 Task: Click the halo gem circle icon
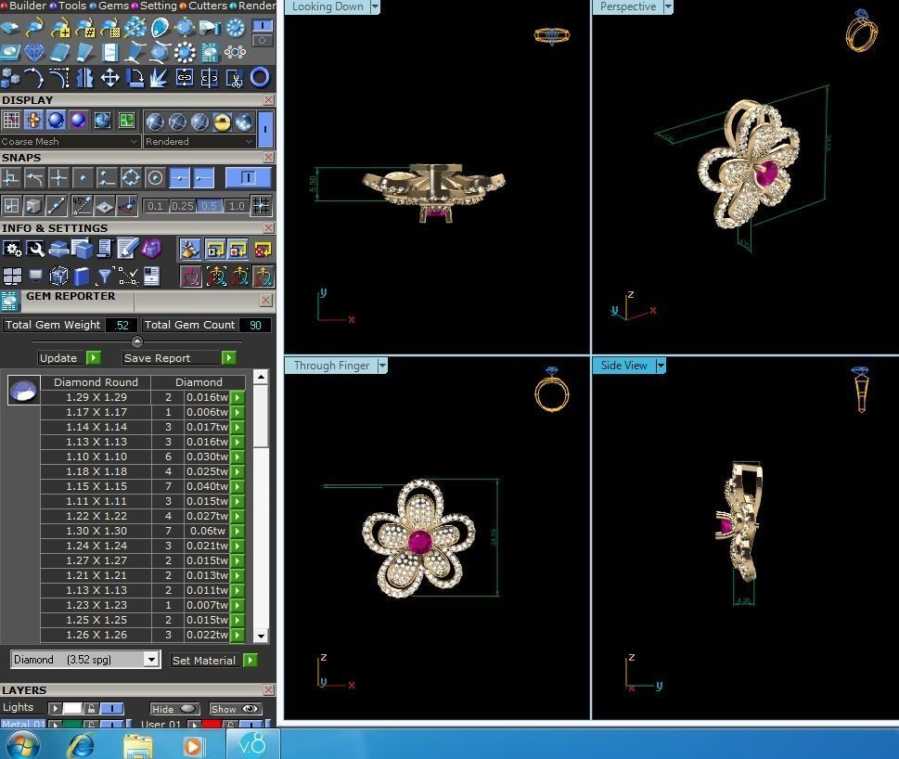[x=185, y=53]
